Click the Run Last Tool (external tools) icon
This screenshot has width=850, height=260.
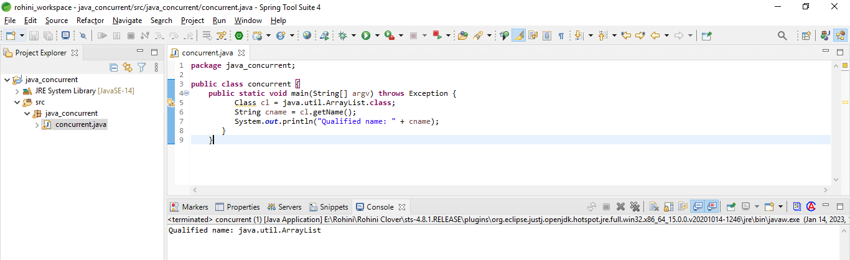(x=390, y=35)
